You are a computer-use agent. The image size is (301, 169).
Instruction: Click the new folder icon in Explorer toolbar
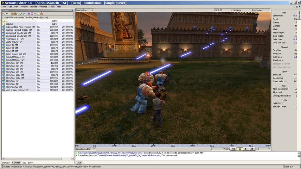12,14
